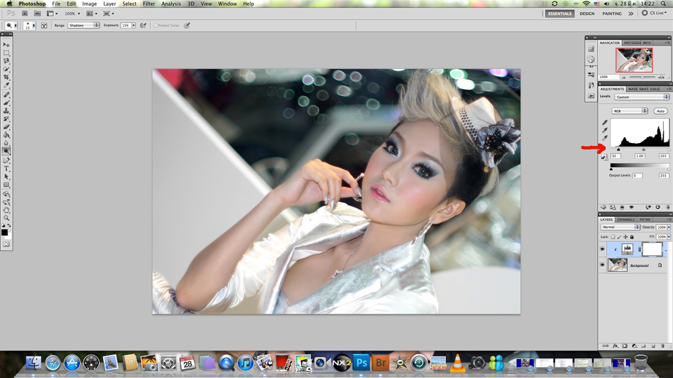Open the Filter menu

[149, 4]
